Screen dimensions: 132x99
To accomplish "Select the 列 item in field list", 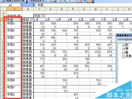I will tap(126, 49).
